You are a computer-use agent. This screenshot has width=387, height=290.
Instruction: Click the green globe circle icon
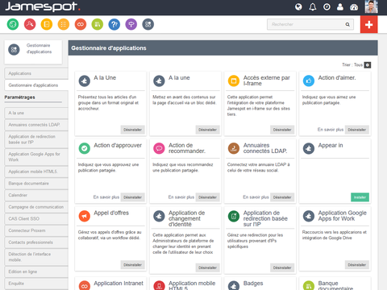click(x=13, y=24)
